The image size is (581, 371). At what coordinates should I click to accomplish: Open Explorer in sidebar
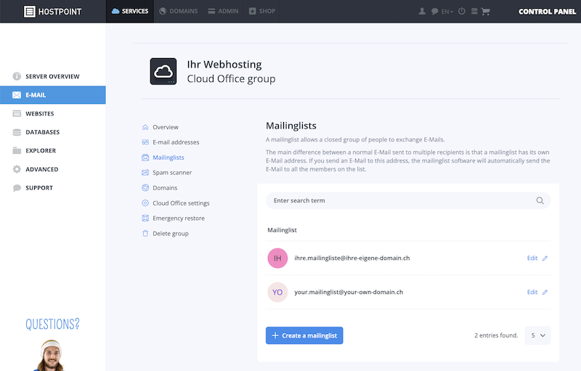(x=52, y=151)
